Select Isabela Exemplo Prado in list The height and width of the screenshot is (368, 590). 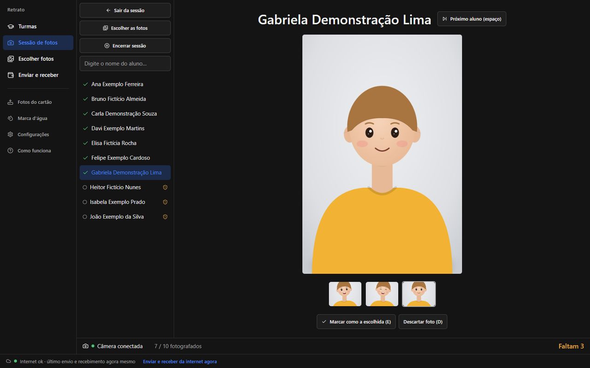125,202
